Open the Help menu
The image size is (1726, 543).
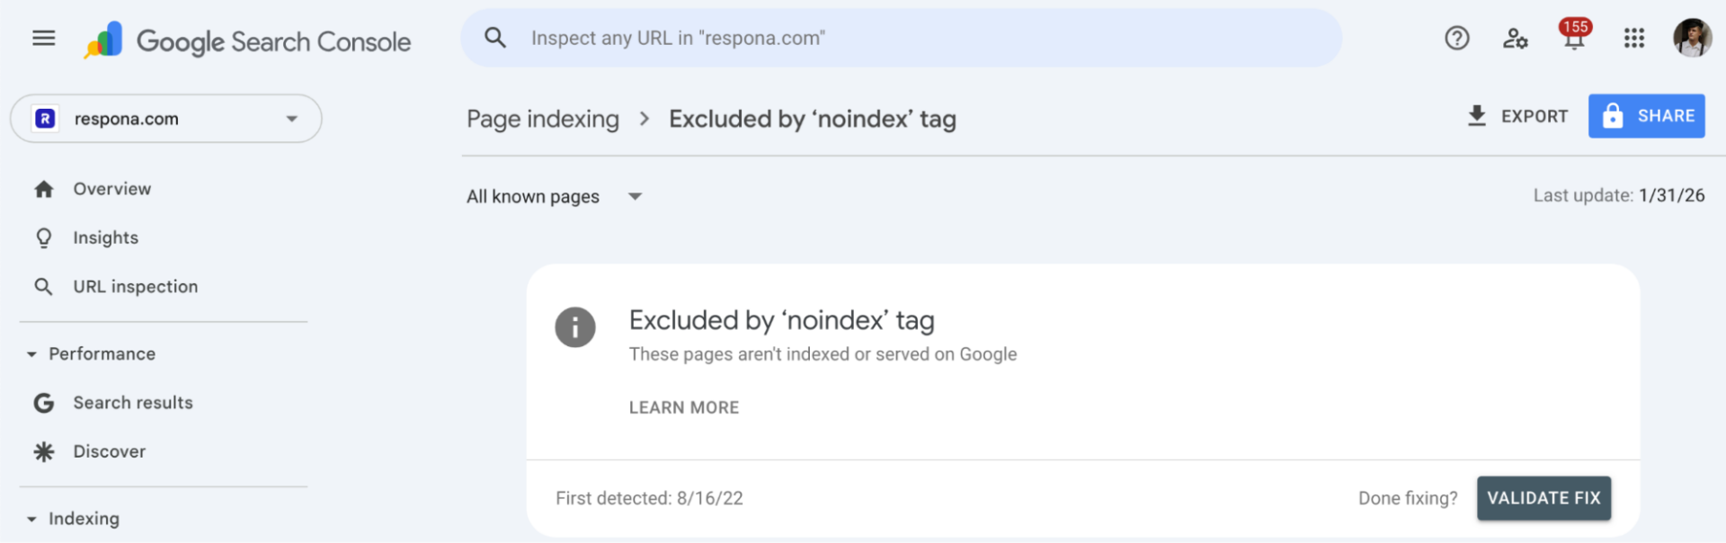(x=1456, y=39)
